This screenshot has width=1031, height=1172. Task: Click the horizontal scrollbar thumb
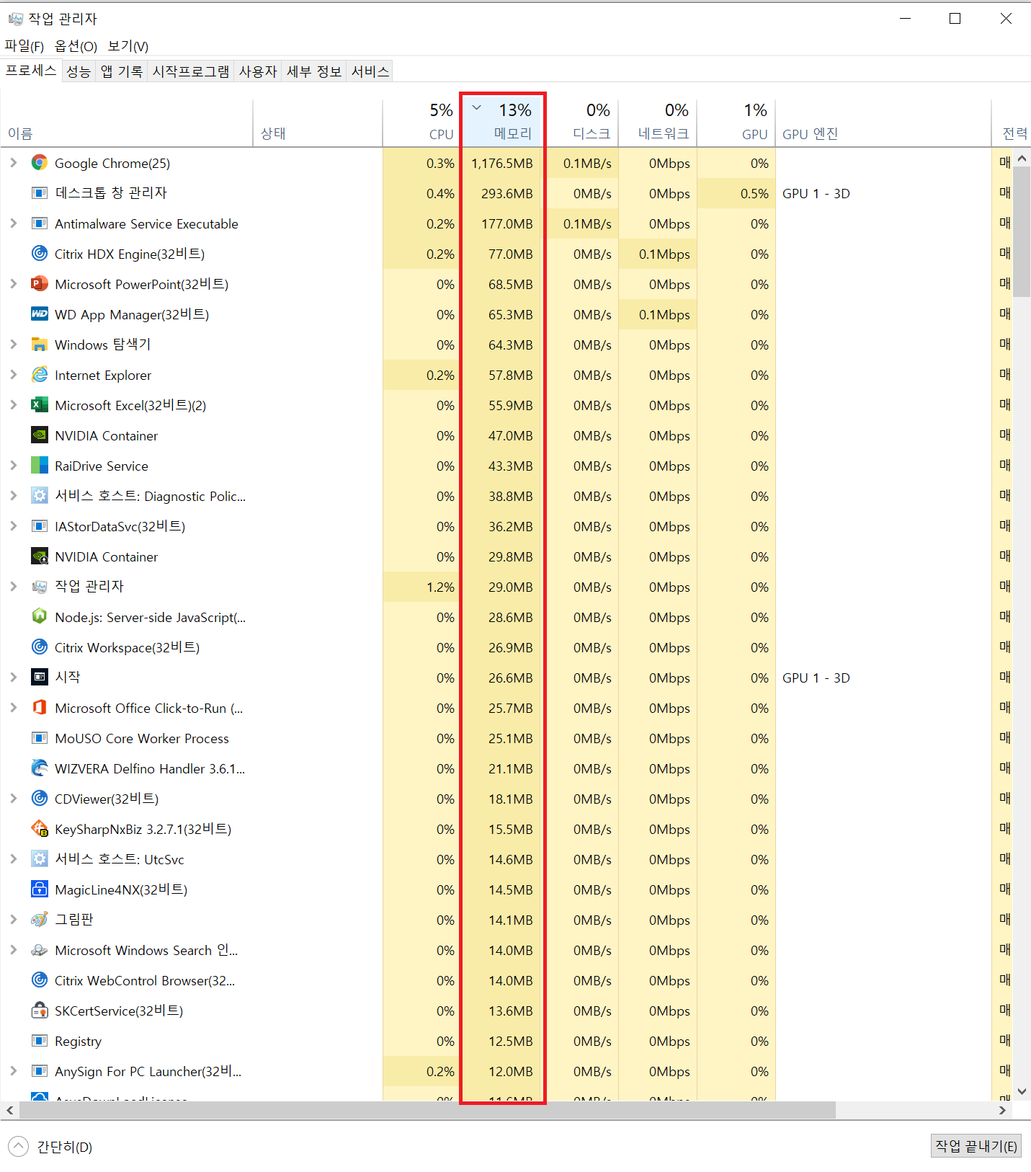427,1110
